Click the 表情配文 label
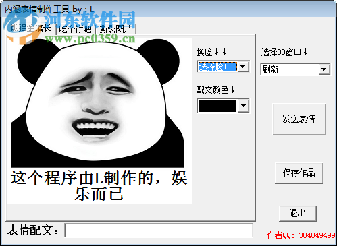337x246 pixels. (x=32, y=230)
